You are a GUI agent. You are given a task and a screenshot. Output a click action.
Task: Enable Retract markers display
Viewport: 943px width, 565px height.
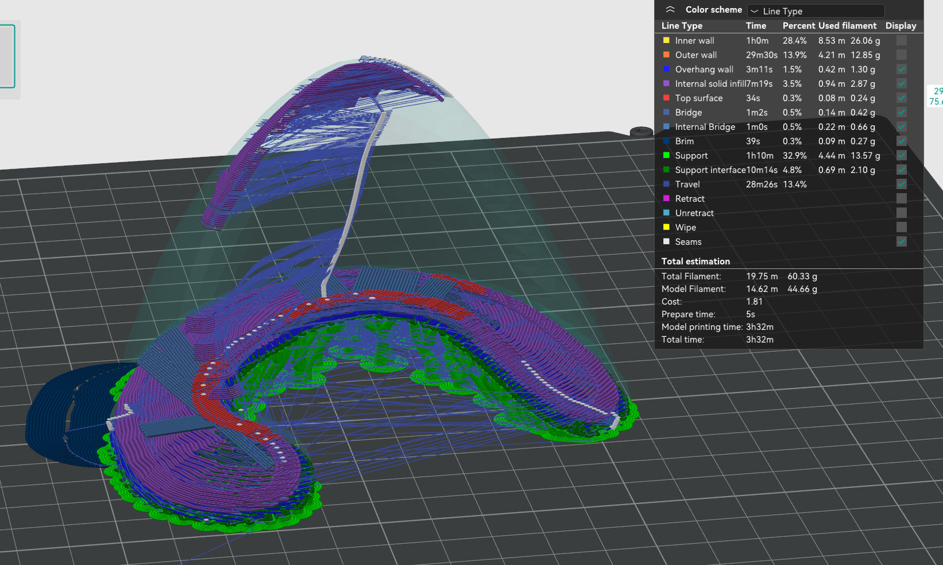coord(902,199)
